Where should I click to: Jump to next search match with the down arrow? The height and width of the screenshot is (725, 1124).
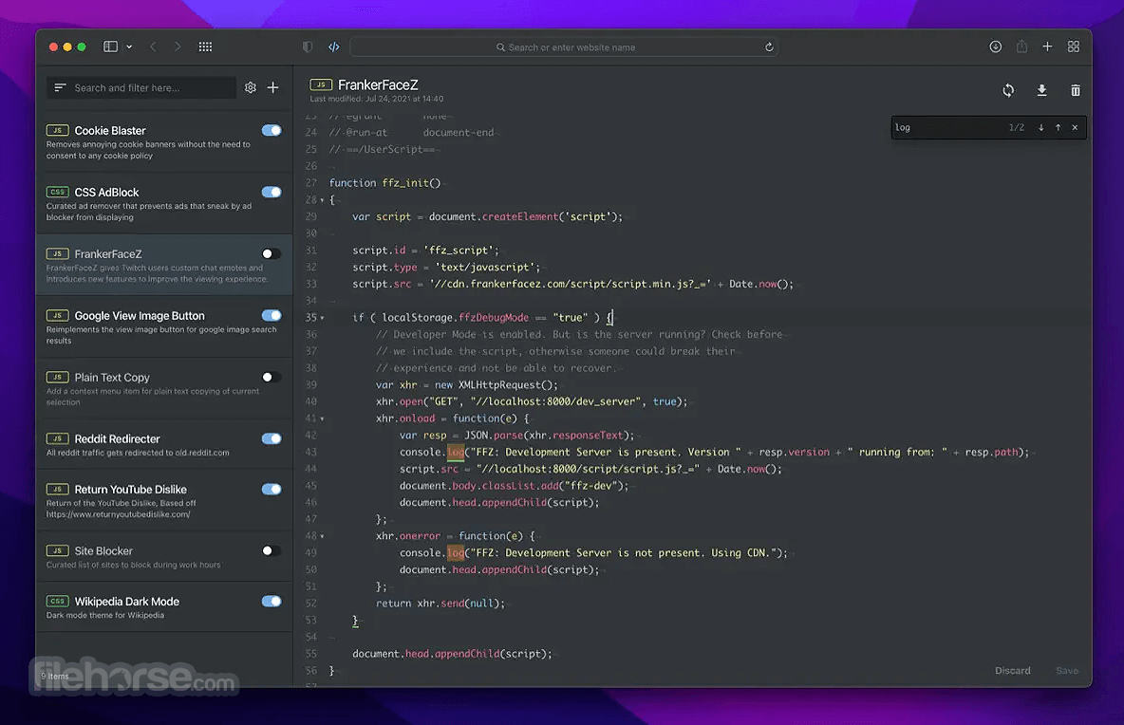[x=1040, y=127]
